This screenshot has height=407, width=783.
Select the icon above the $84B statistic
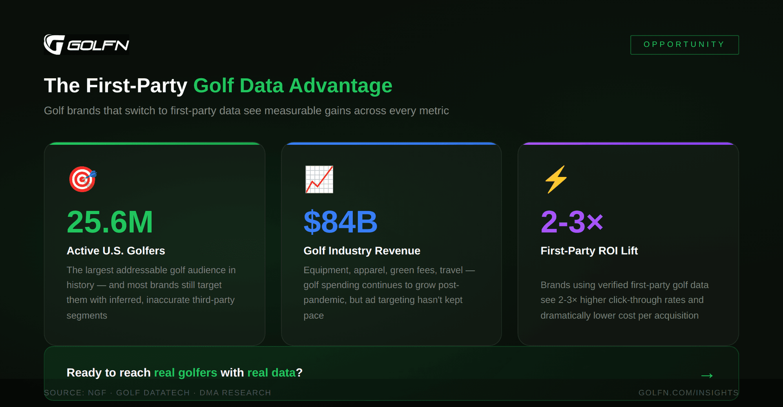[319, 180]
